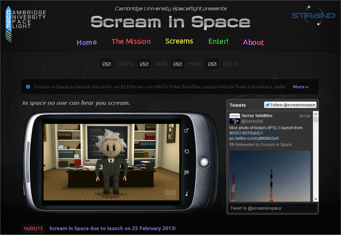This screenshot has height=235, width=341.
Task: Click the retweet icon beside Retweeted by
Action: pos(232,144)
